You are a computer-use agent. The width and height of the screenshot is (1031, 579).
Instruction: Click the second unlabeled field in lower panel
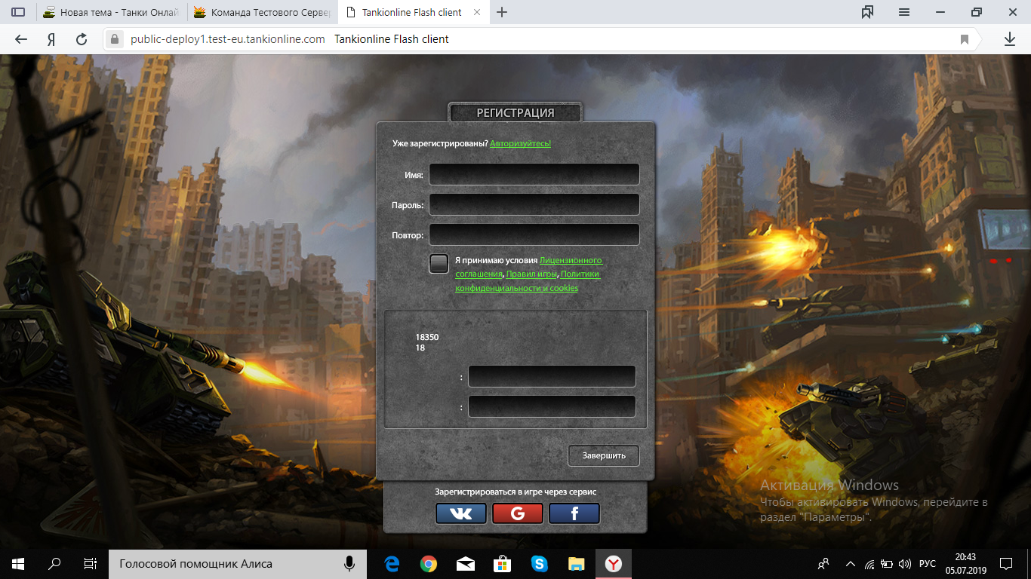click(552, 406)
